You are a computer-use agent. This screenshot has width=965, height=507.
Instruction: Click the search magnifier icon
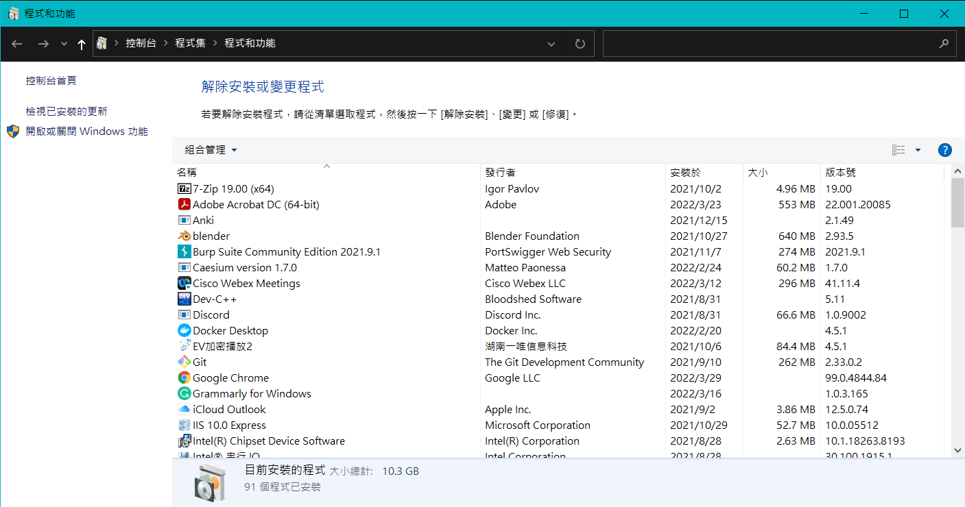943,43
